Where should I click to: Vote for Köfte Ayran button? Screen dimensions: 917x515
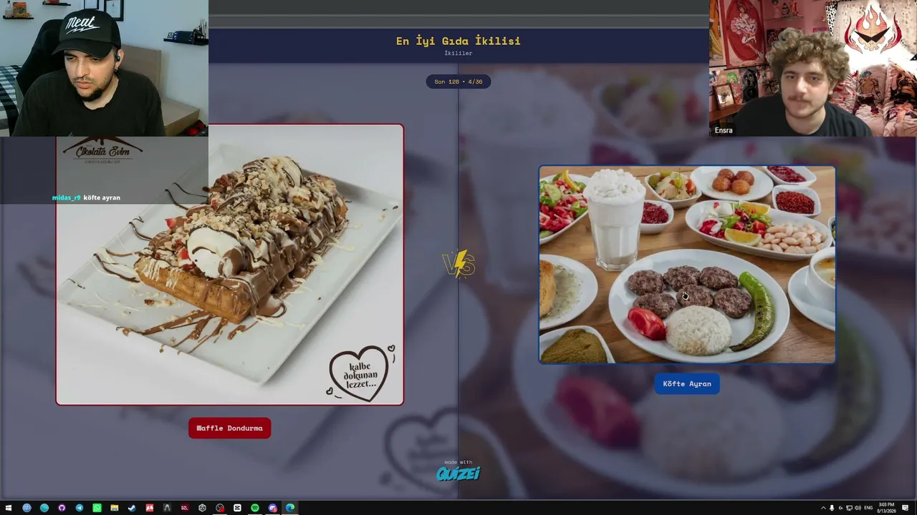[687, 384]
